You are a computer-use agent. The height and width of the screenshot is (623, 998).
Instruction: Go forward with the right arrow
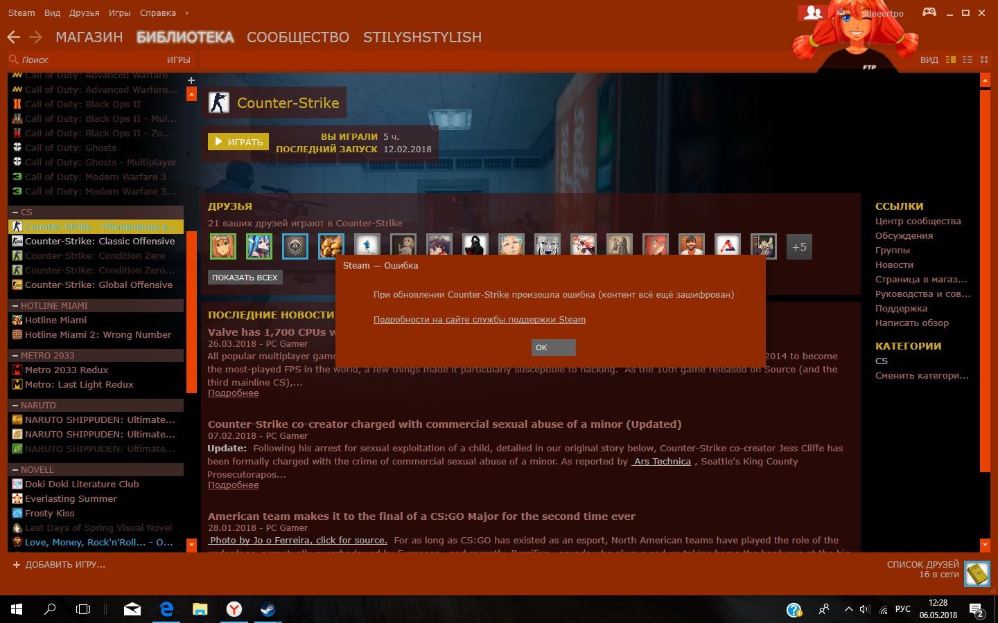[x=36, y=37]
